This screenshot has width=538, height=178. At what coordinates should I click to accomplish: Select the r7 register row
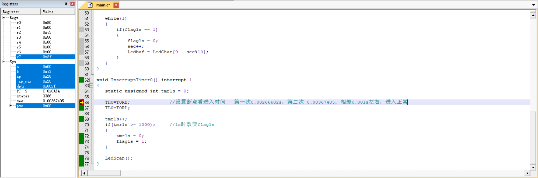pyautogui.click(x=45, y=57)
